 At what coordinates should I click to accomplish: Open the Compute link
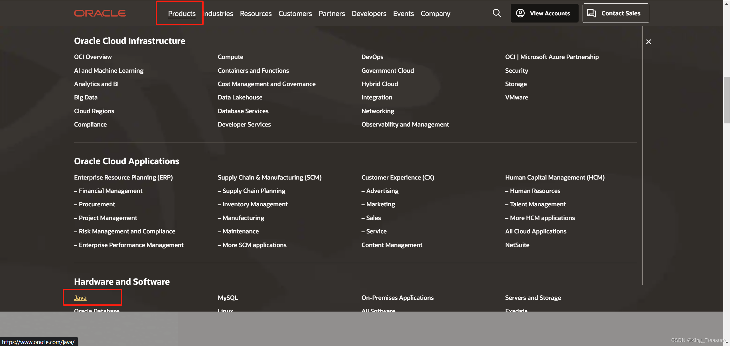(x=230, y=57)
